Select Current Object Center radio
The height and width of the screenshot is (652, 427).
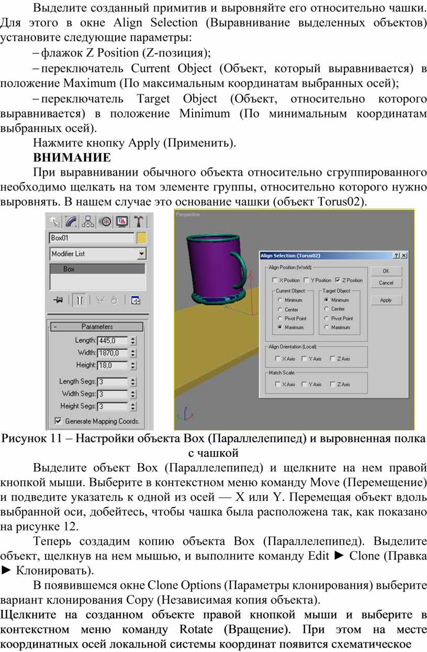coord(280,310)
